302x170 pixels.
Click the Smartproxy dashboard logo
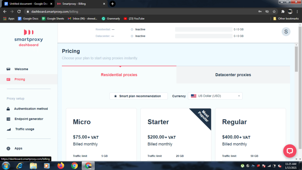(29, 38)
